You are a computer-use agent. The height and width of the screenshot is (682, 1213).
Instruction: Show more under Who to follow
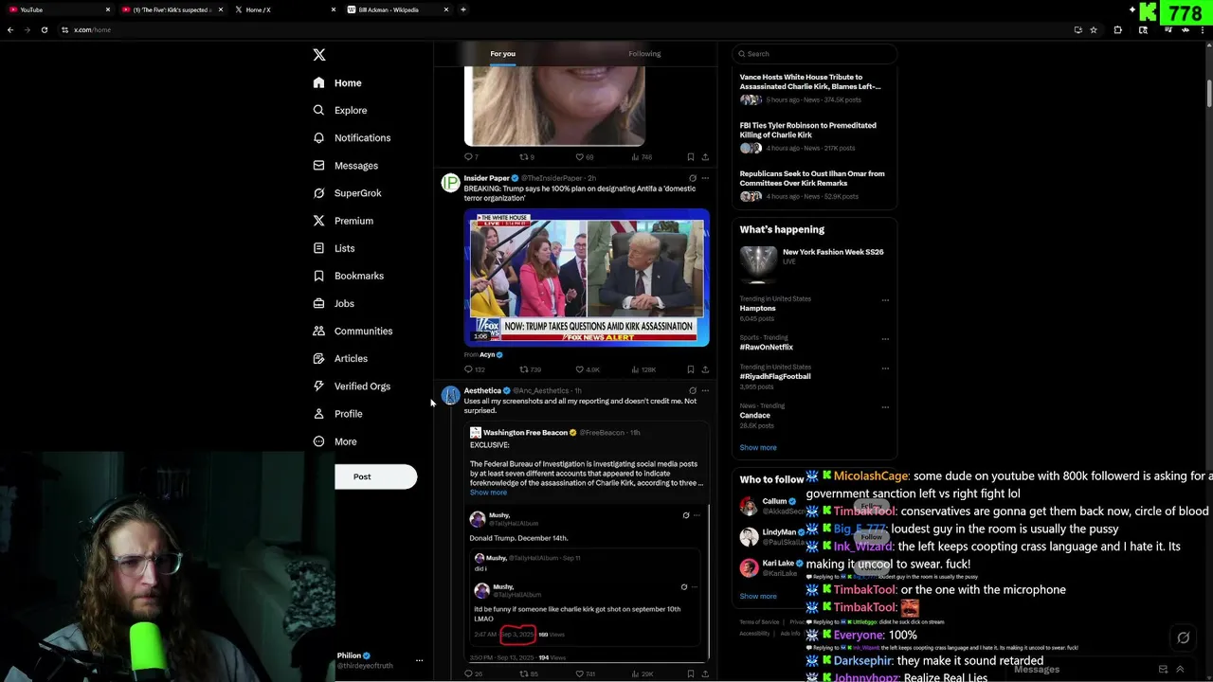tap(758, 596)
